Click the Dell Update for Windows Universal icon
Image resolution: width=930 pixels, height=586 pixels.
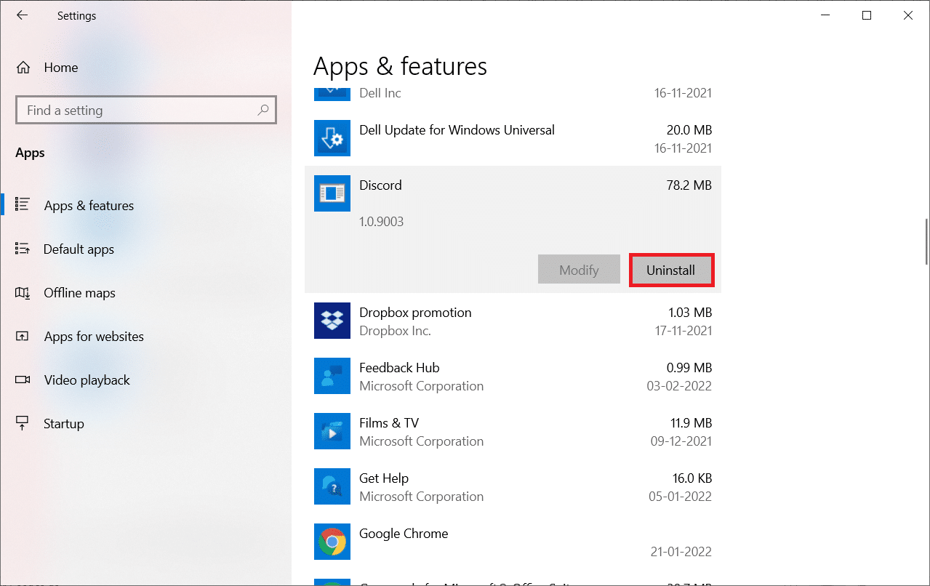click(x=332, y=138)
